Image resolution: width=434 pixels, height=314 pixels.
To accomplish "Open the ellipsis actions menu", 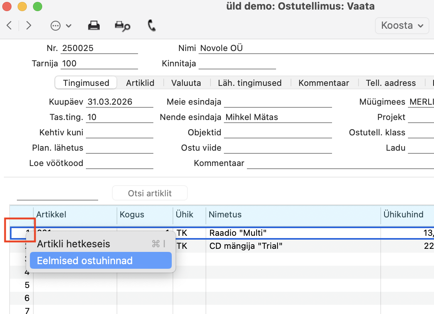I will point(61,26).
